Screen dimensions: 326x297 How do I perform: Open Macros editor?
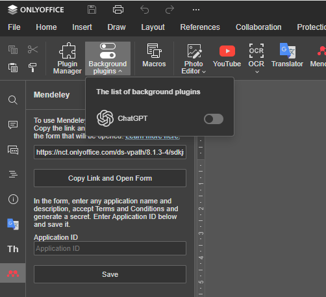(154, 55)
